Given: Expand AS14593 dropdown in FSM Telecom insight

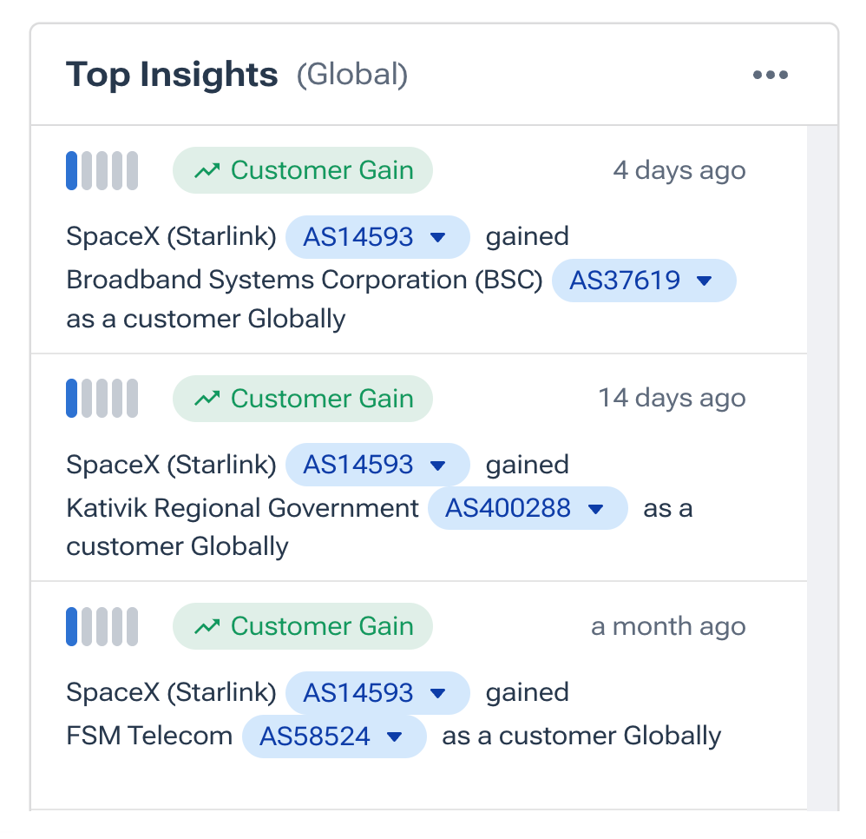Looking at the screenshot, I should point(438,693).
